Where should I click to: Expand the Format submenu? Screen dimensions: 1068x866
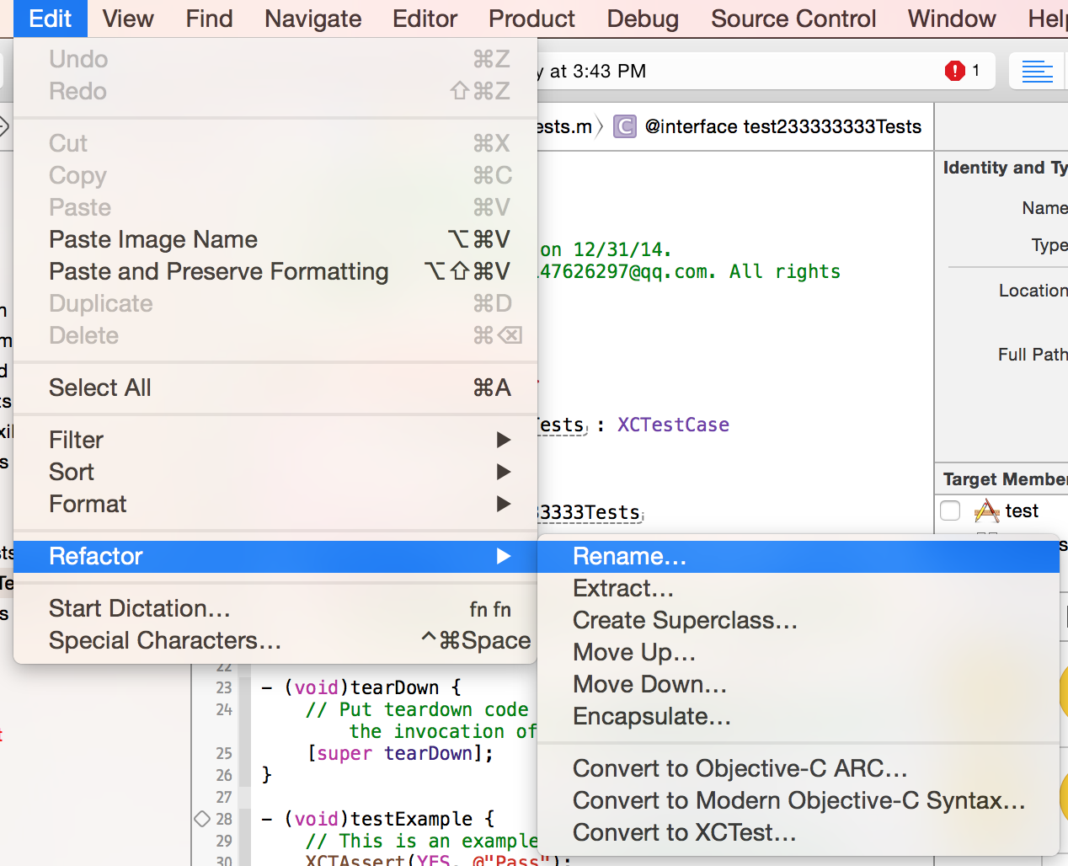click(275, 504)
